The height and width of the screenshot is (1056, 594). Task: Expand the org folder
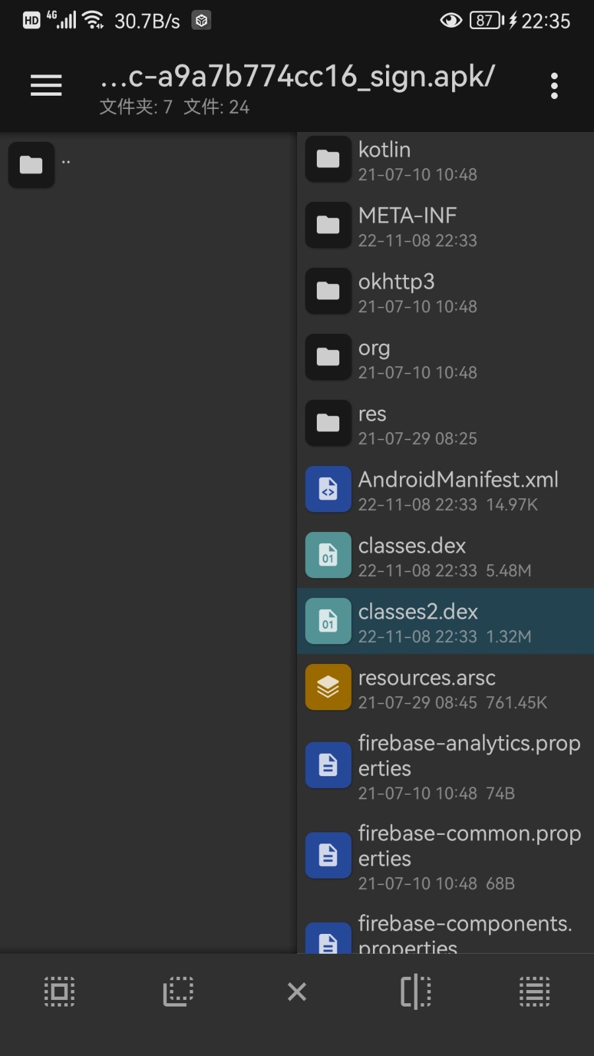445,358
